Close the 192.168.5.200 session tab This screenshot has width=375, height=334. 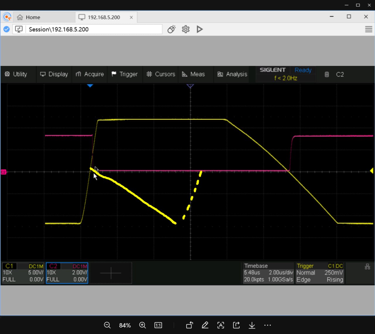[x=131, y=18]
